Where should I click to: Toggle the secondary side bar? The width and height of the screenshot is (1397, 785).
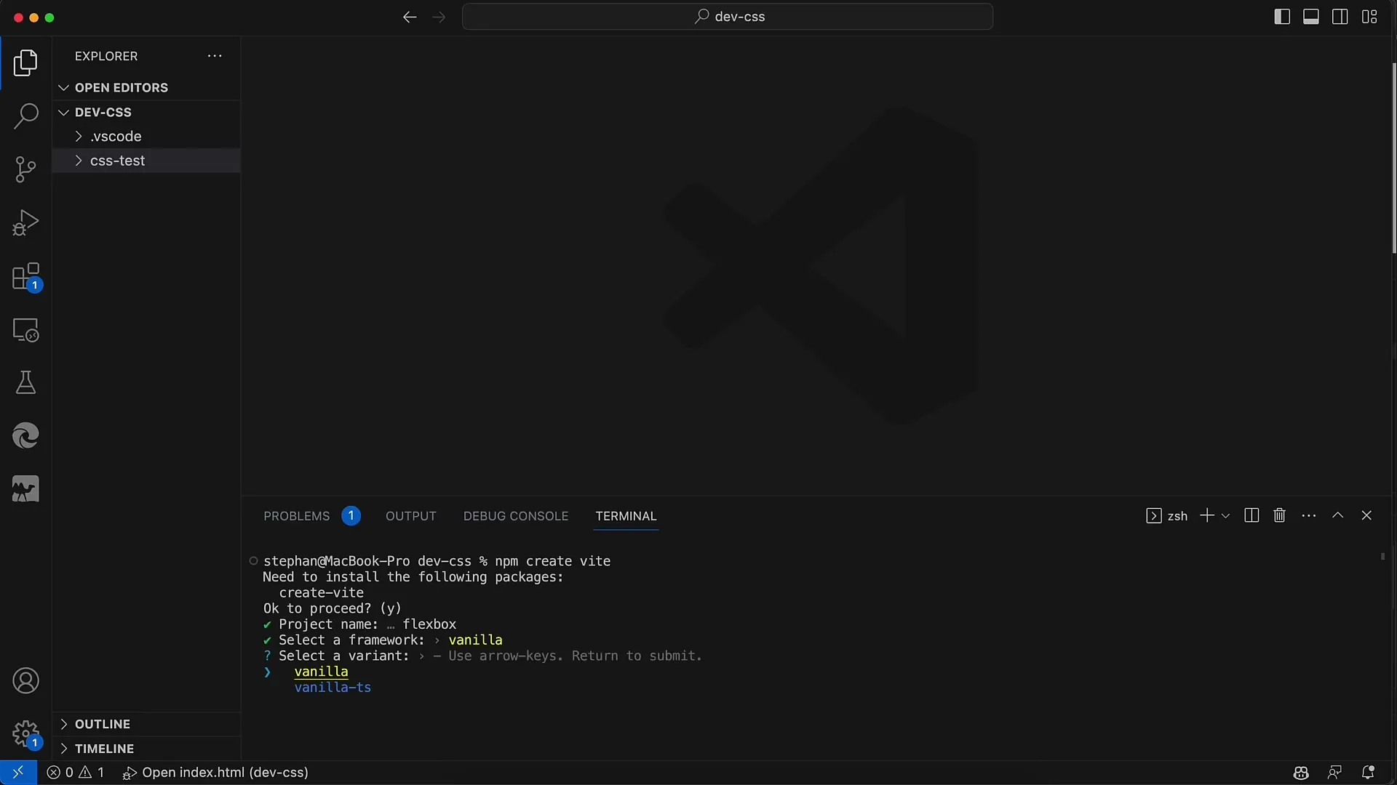1340,17
